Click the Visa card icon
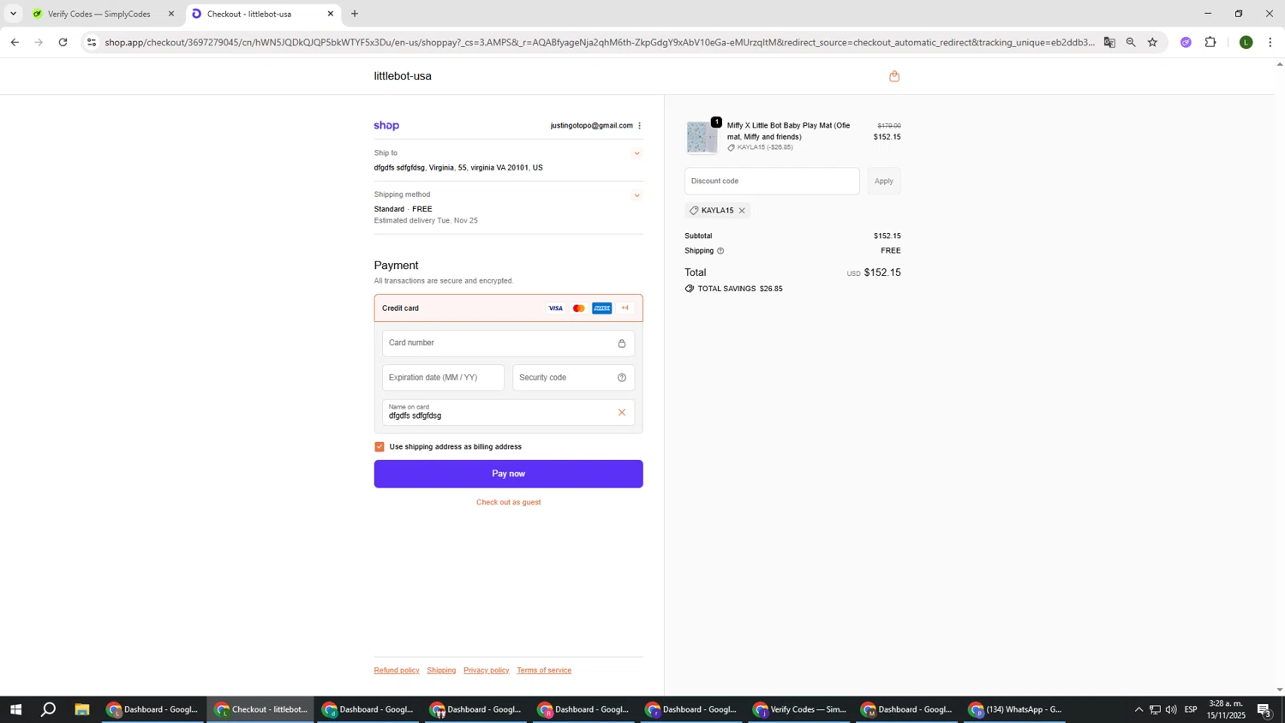The width and height of the screenshot is (1285, 723). pyautogui.click(x=555, y=308)
